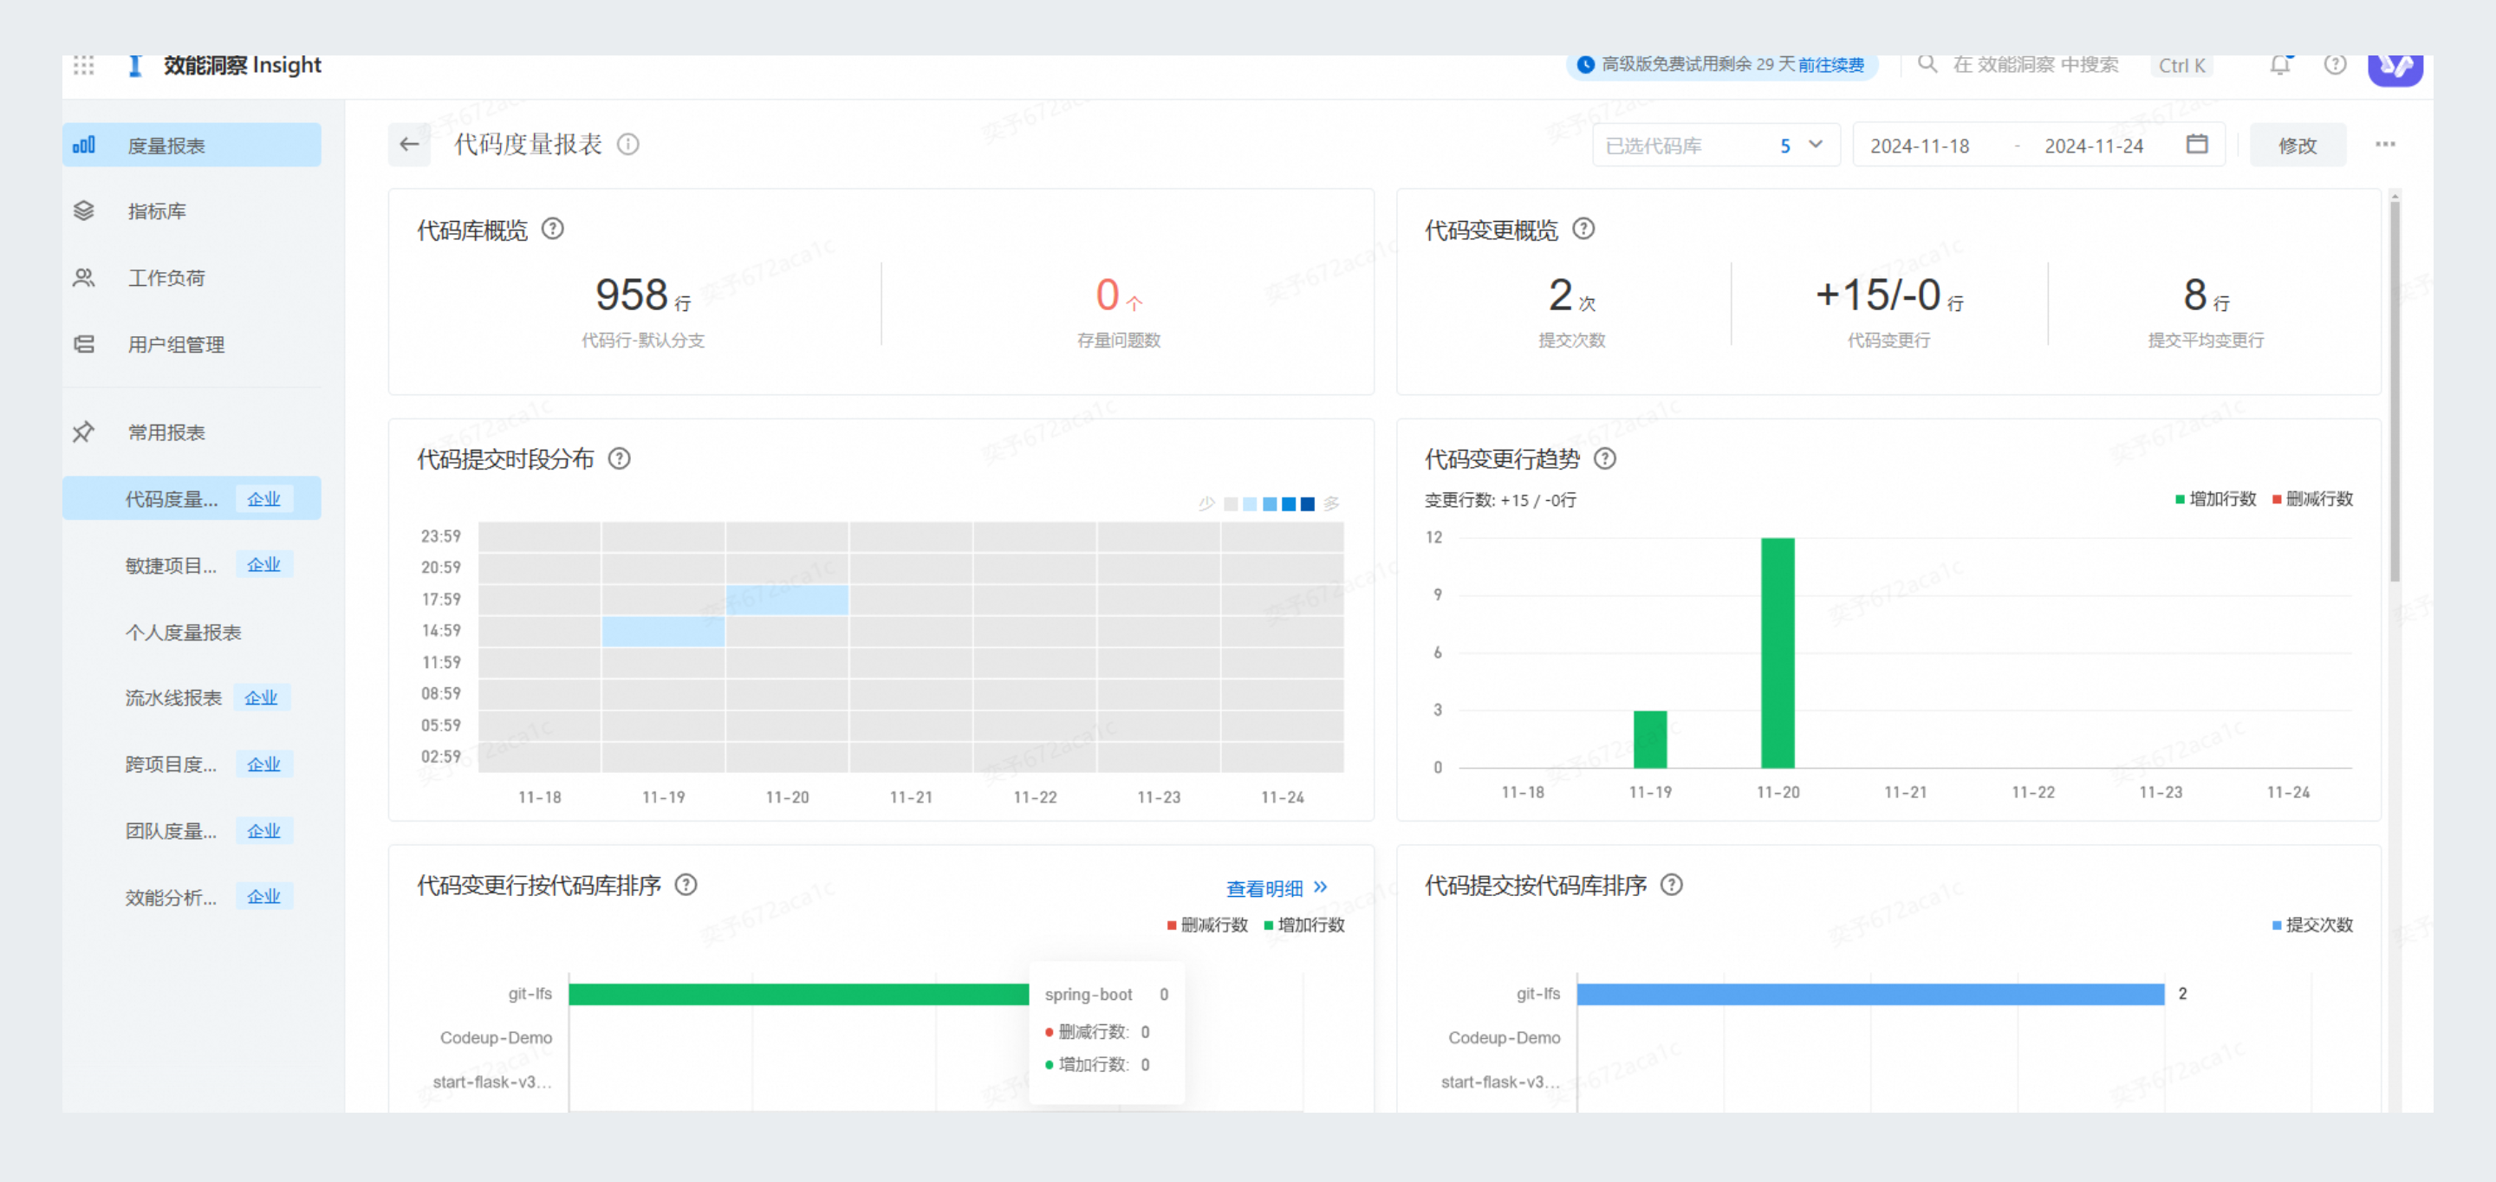2496x1182 pixels.
Task: Click the end date 2024-11-24 field
Action: pyautogui.click(x=2094, y=146)
